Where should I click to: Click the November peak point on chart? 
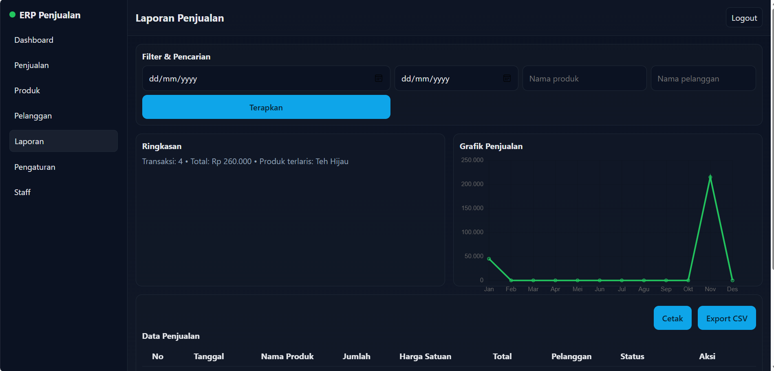[710, 177]
